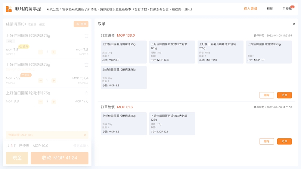301x169 pixels.
Task: Remove third cart item using trash icon
Action: pyautogui.click(x=86, y=93)
